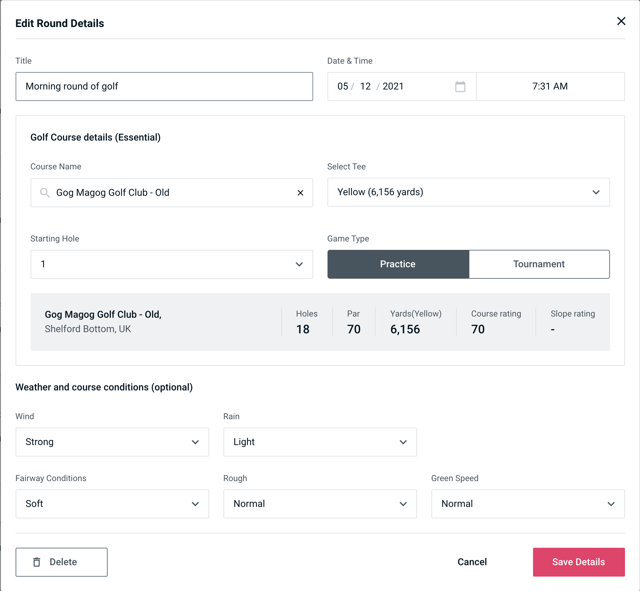Select the Rough dropdown menu
640x591 pixels.
[x=320, y=504]
